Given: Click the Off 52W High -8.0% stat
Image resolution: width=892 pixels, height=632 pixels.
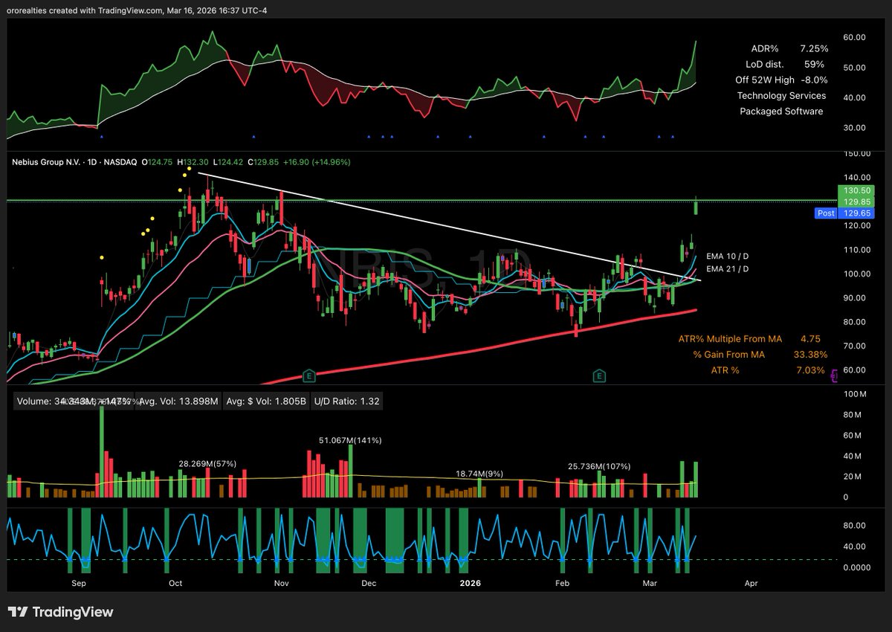Looking at the screenshot, I should coord(781,80).
